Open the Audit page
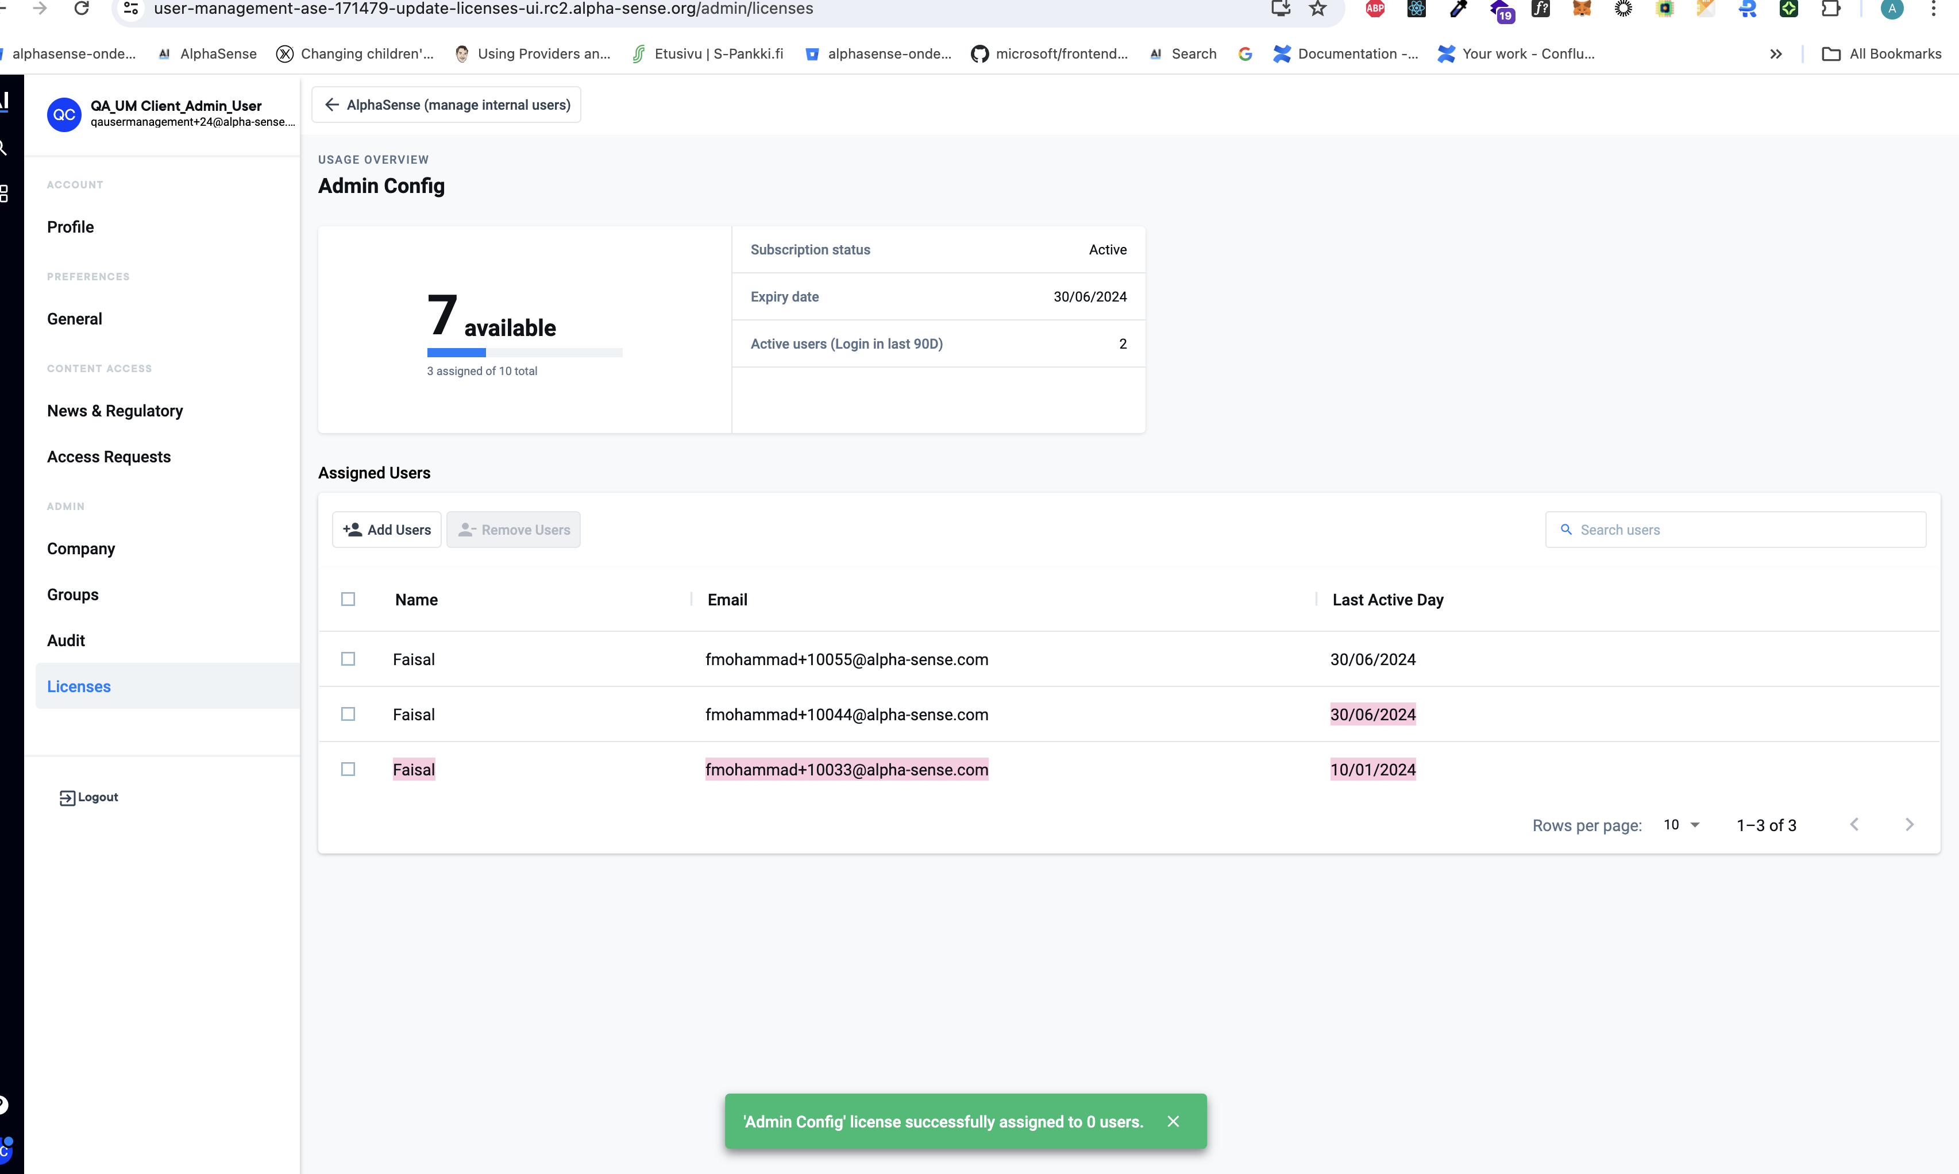 65,640
